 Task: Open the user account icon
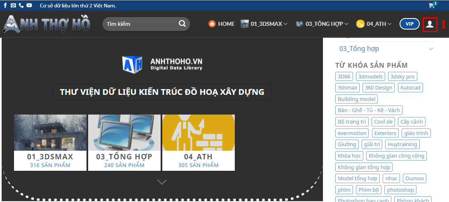[430, 24]
